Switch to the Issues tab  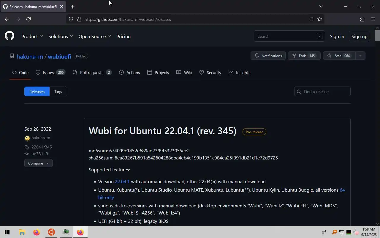pos(50,73)
